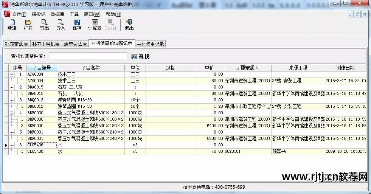Click the 打开 (Open) folder icon
The height and width of the screenshot is (194, 371).
28,25
